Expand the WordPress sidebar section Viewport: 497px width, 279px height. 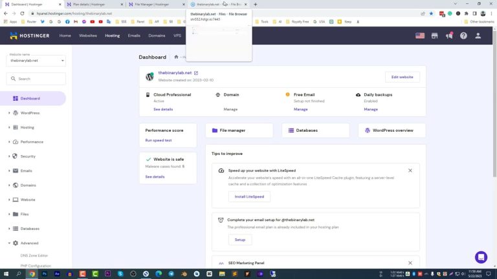click(x=9, y=113)
